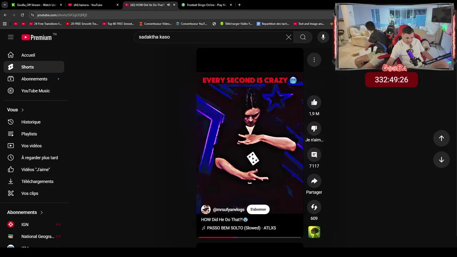Open bookmark 'Télécharger Vidéo Y...'
The image size is (457, 257).
(236, 24)
